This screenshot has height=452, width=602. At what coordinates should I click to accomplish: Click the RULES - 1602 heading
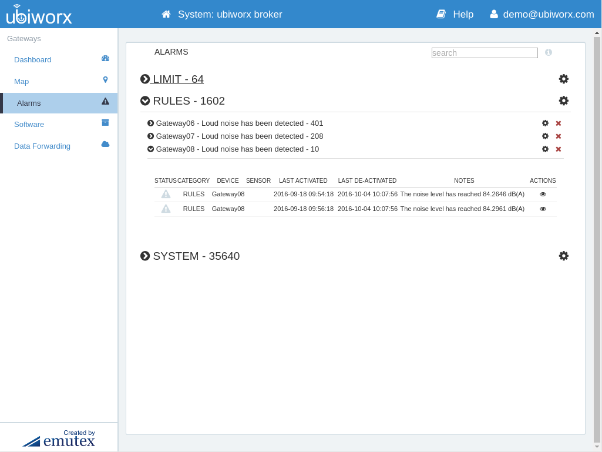pyautogui.click(x=189, y=101)
